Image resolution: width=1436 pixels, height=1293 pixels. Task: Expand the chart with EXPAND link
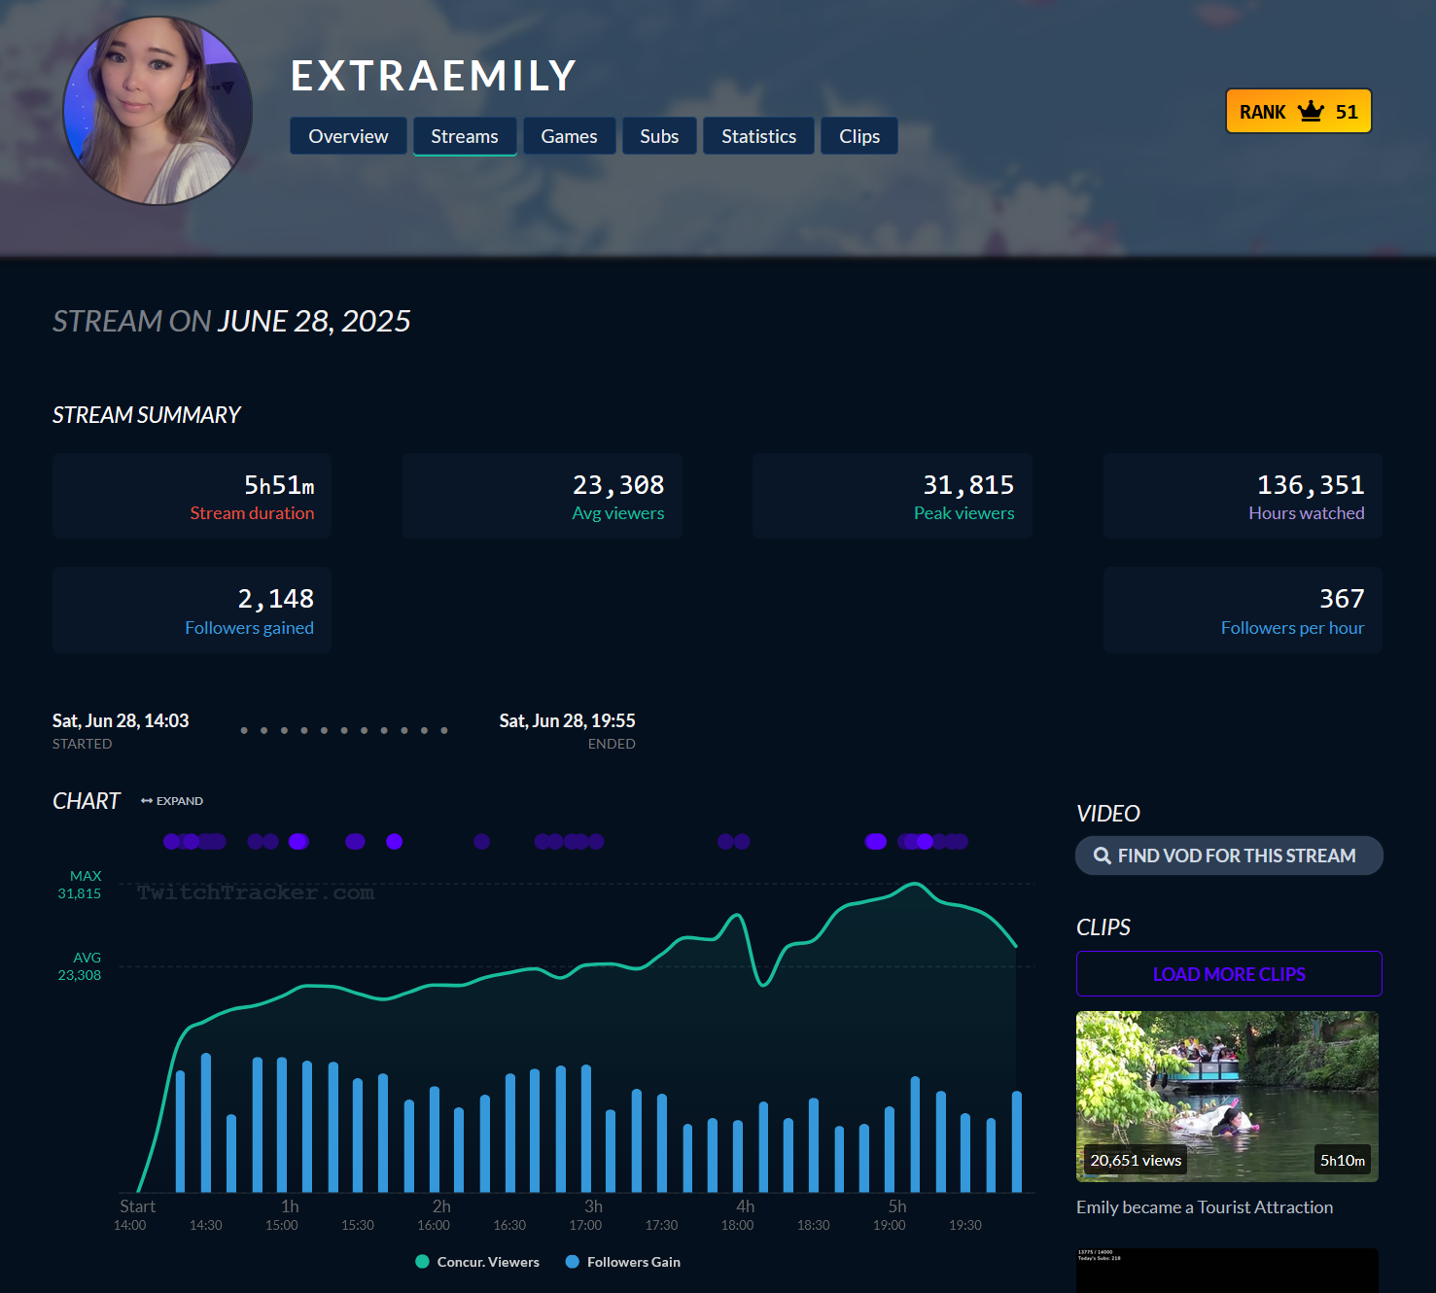click(x=172, y=801)
